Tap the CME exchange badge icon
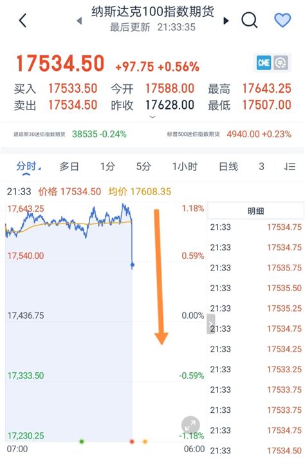The height and width of the screenshot is (465, 305). [264, 62]
